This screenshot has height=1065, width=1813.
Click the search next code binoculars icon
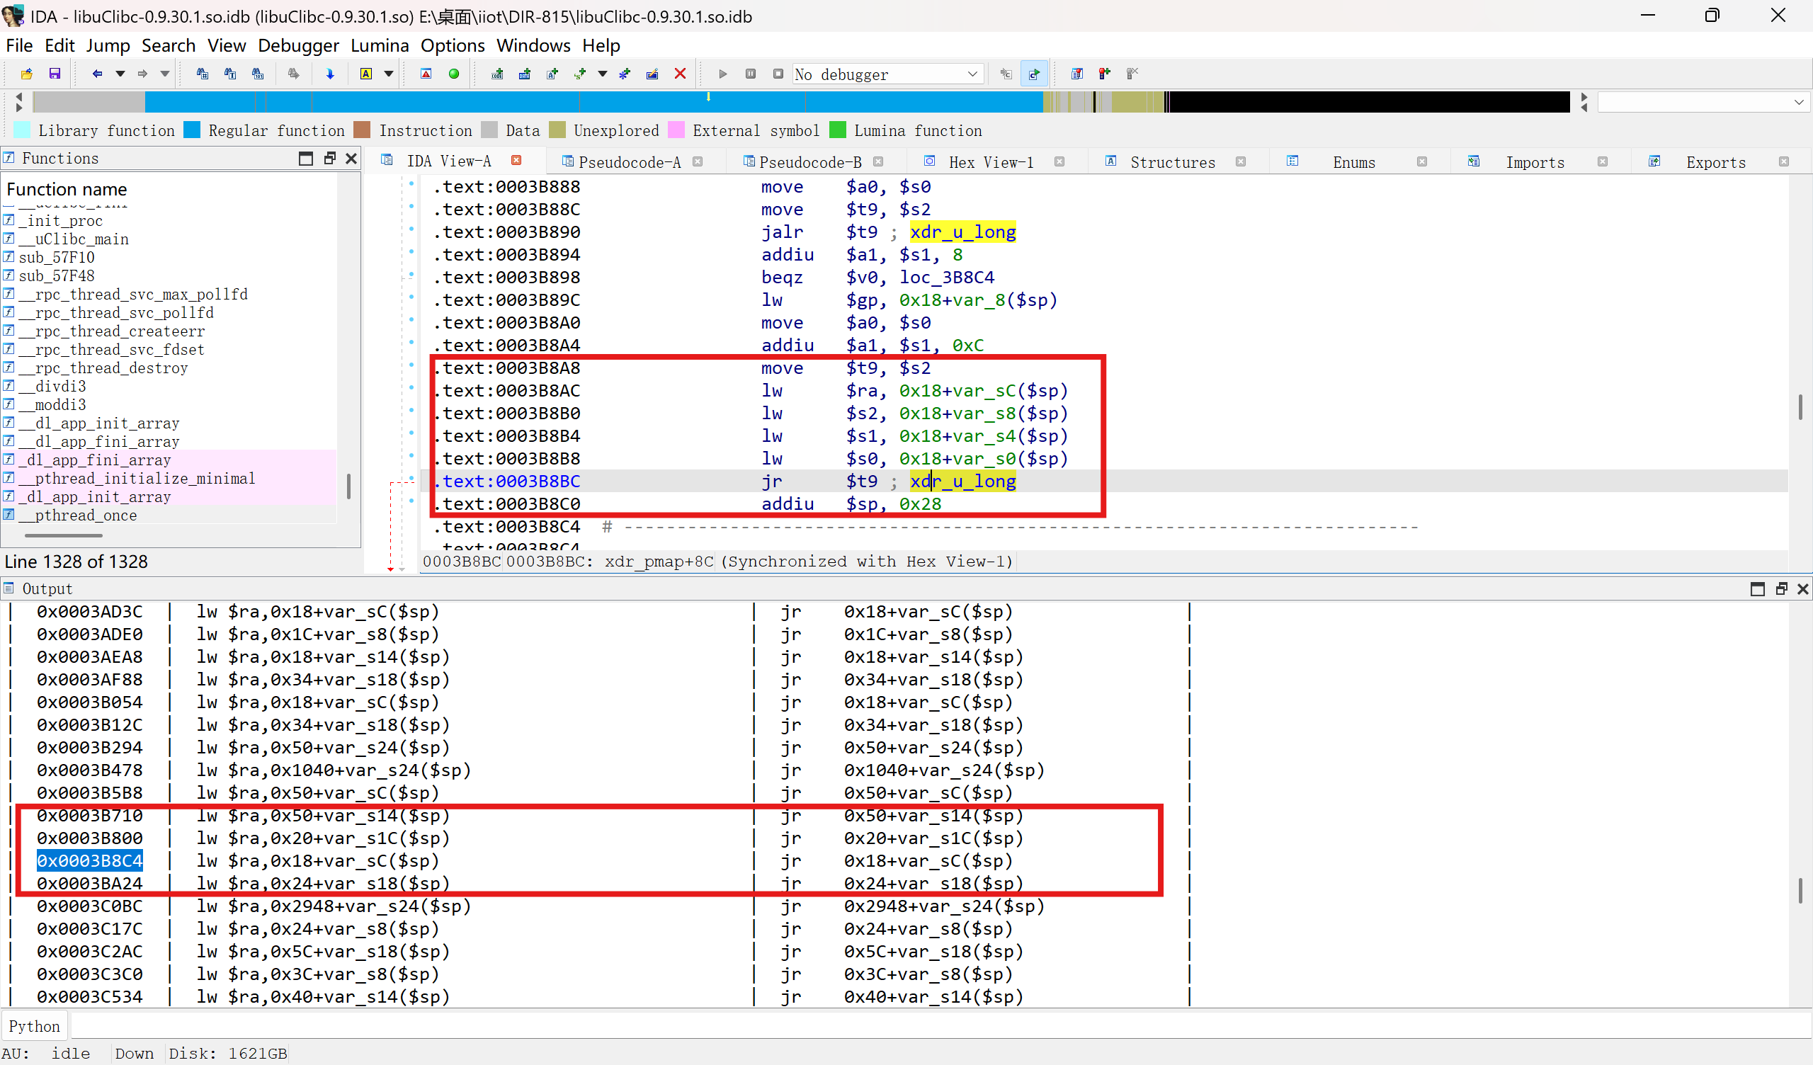tap(202, 74)
